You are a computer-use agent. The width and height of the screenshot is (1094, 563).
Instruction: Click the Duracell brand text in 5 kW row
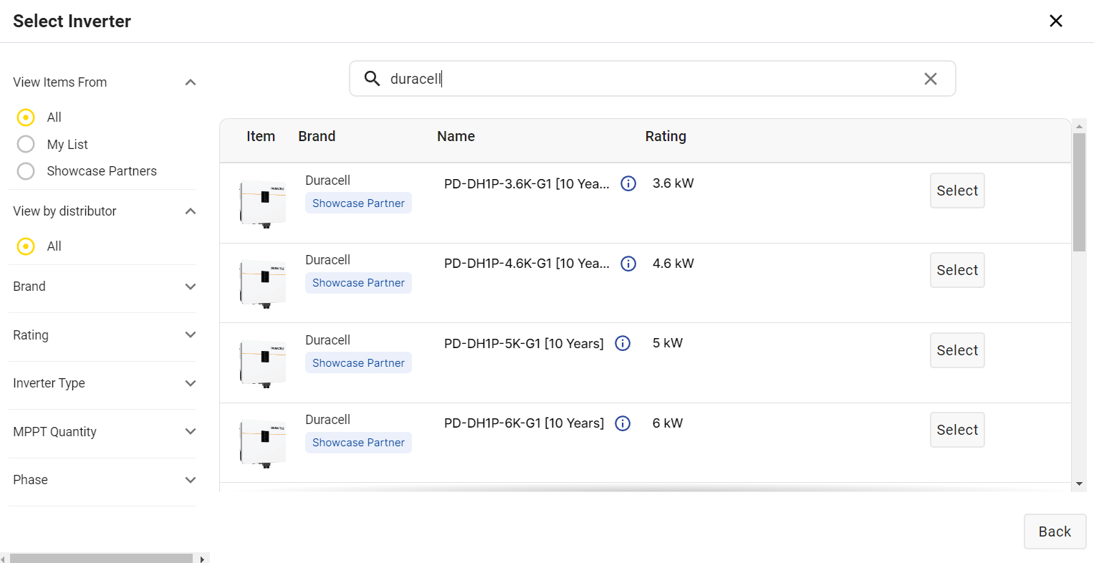(x=327, y=340)
